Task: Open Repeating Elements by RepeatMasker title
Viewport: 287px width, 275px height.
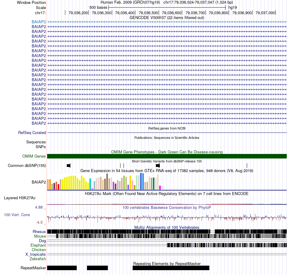Action: click(x=167, y=264)
